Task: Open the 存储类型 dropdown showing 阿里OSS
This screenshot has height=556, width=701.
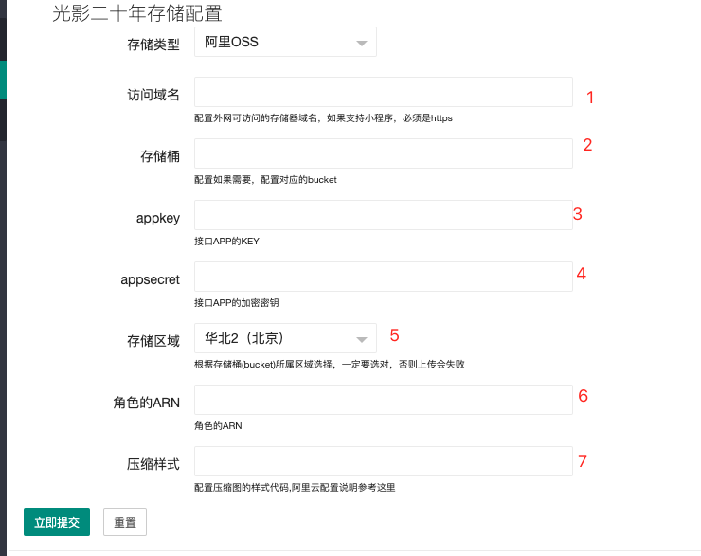Action: 285,43
